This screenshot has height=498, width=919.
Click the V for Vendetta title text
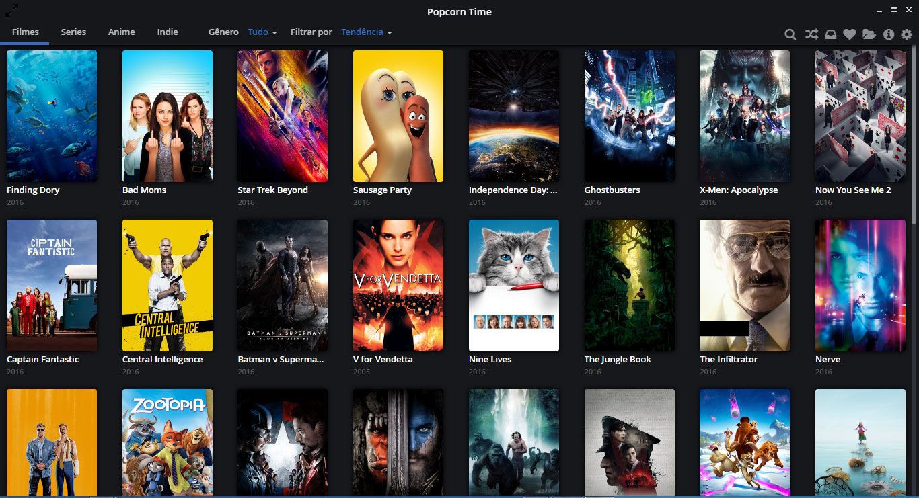383,360
